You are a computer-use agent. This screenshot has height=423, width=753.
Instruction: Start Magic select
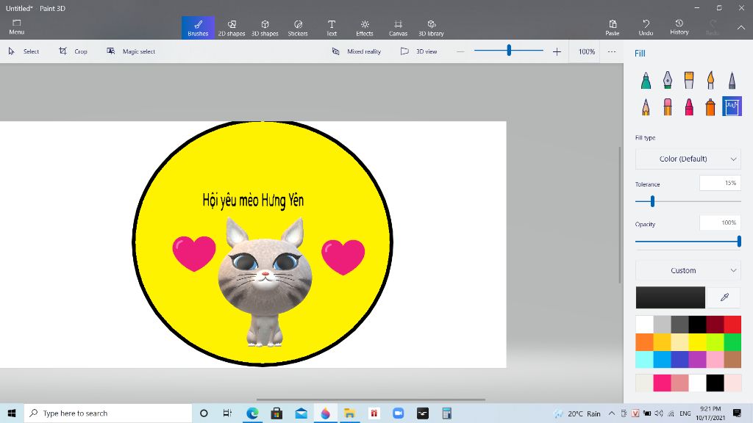coord(131,51)
